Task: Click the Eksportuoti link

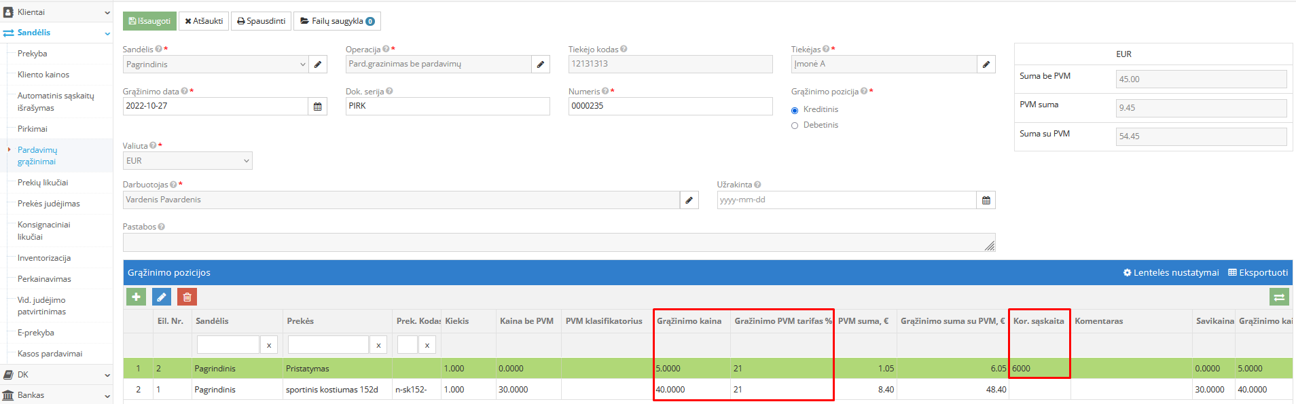Action: click(1258, 272)
